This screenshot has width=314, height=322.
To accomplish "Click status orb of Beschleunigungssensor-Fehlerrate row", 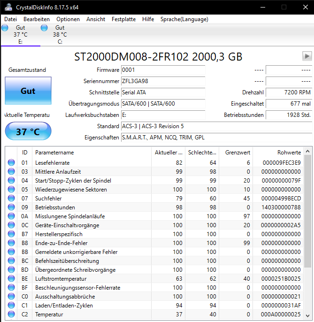I will coord(11,287).
